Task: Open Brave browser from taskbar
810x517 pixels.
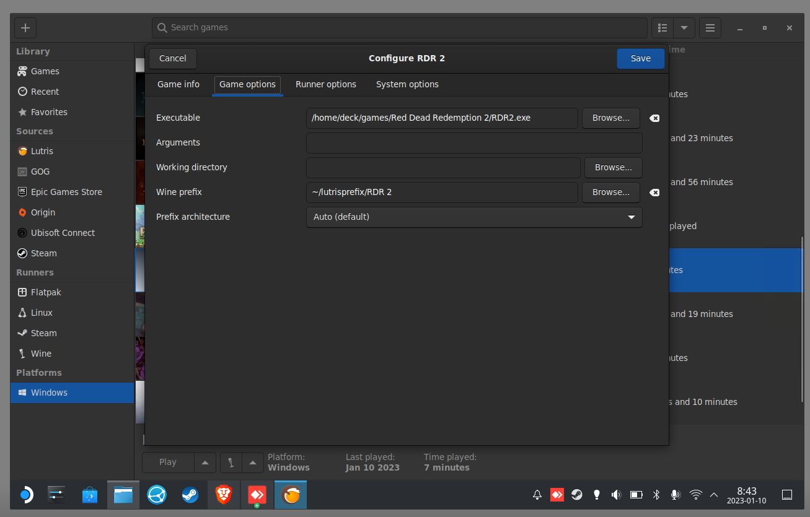Action: pos(224,495)
